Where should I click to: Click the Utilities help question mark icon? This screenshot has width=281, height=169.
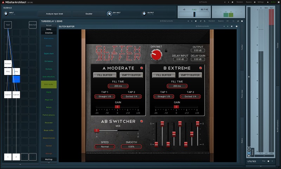(268, 161)
